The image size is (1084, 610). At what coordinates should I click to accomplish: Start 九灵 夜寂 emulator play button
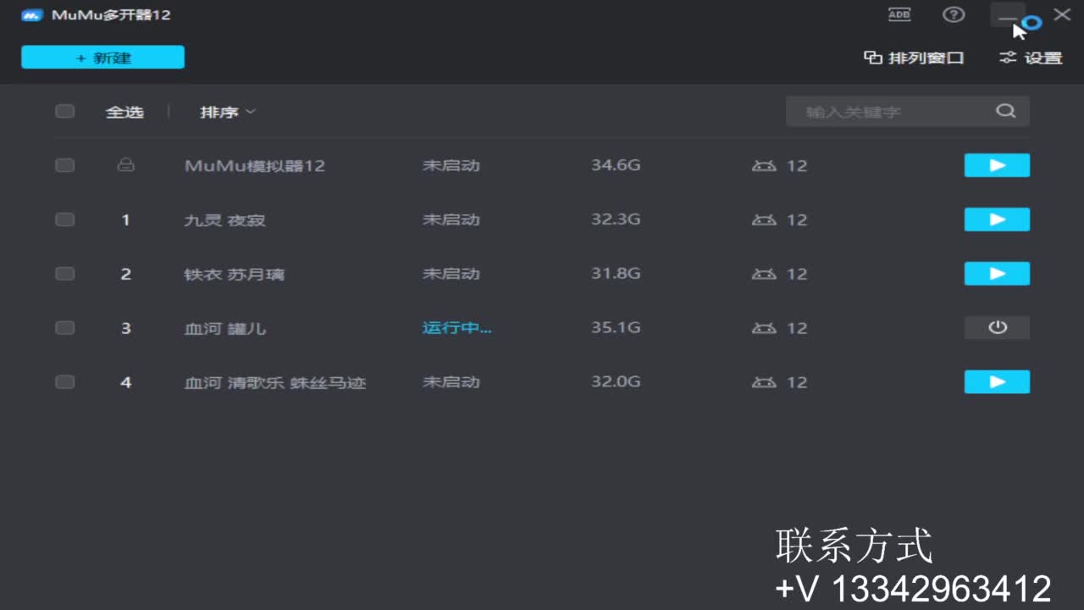coord(997,219)
